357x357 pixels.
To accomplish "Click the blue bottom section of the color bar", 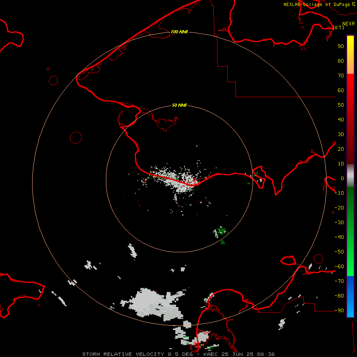I will pyautogui.click(x=350, y=297).
